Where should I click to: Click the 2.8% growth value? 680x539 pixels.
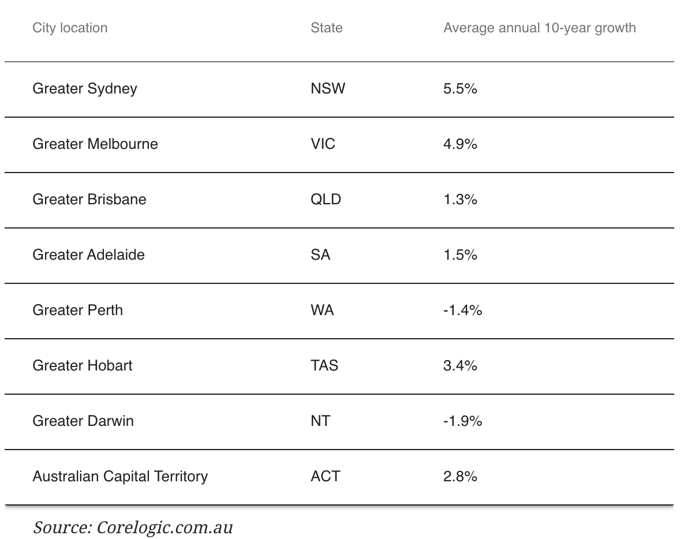click(x=460, y=477)
